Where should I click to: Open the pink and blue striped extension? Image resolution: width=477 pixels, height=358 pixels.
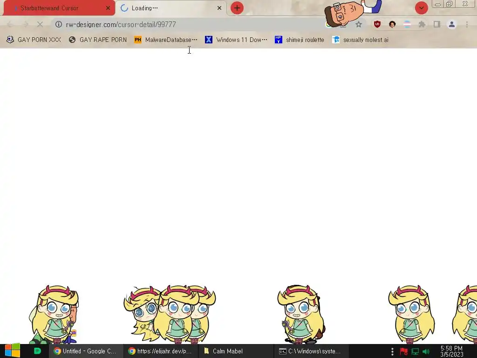[x=407, y=24]
